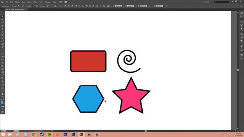Select the Lasso tool

(x=2, y=23)
